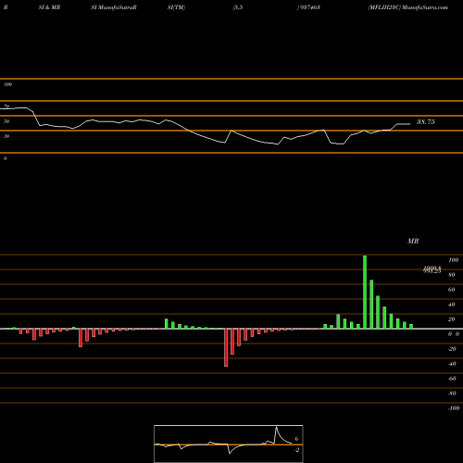This screenshot has height=463, width=463.
Task: Click the MR axis label 40
Action: coord(452,305)
